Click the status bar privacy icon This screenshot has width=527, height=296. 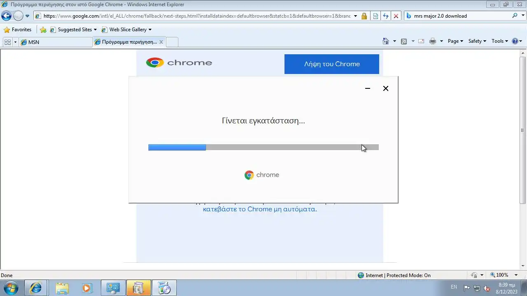tap(474, 275)
